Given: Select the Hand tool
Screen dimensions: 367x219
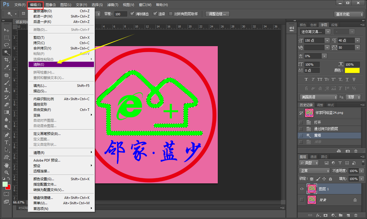Looking at the screenshot, I should pos(7,165).
